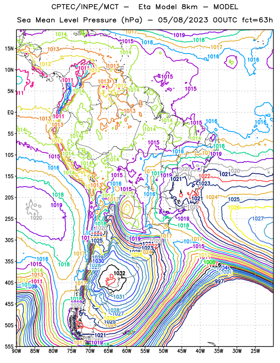280x363 pixels.
Task: Click the '15N' latitude axis label
Action: pos(9,49)
